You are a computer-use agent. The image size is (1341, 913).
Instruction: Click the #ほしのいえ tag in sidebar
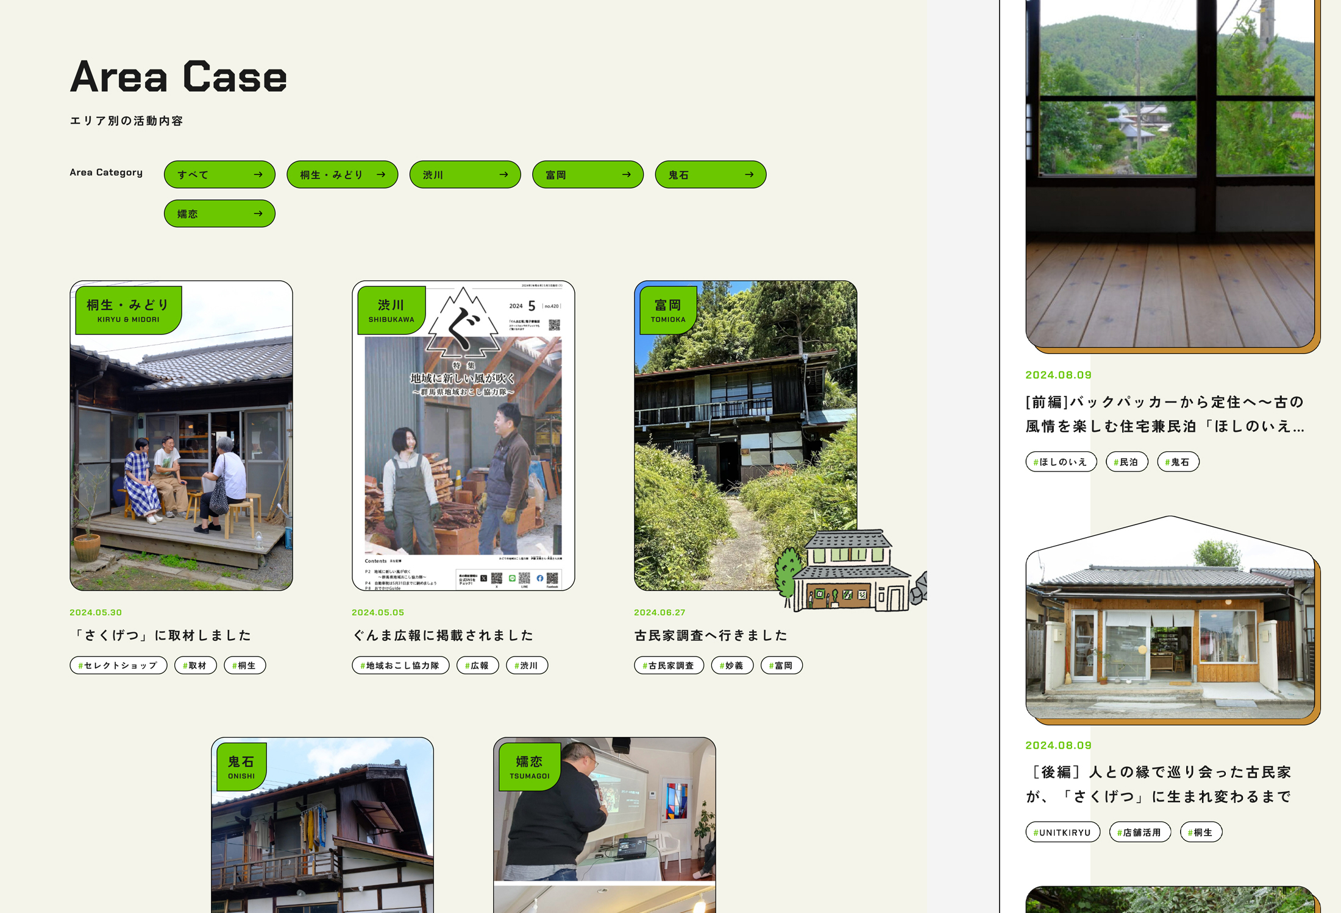coord(1061,462)
